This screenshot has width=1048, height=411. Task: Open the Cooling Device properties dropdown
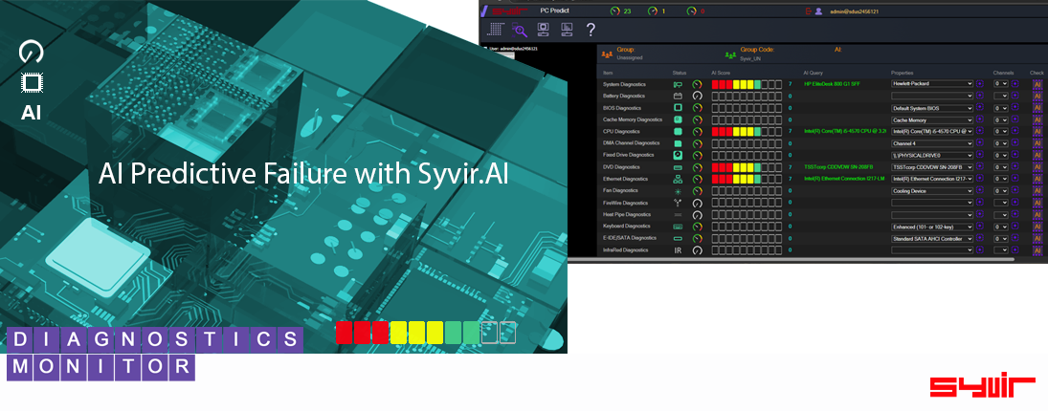point(931,191)
